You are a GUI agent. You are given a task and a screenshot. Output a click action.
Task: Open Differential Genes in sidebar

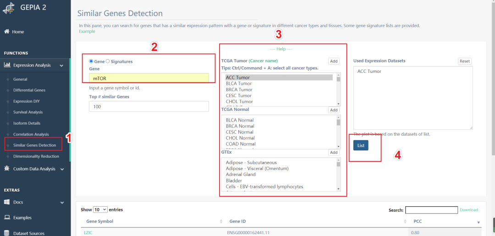[x=29, y=90]
